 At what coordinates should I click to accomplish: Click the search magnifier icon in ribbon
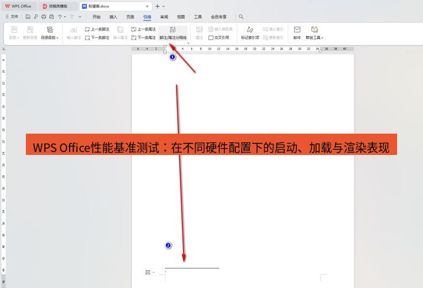[x=241, y=17]
